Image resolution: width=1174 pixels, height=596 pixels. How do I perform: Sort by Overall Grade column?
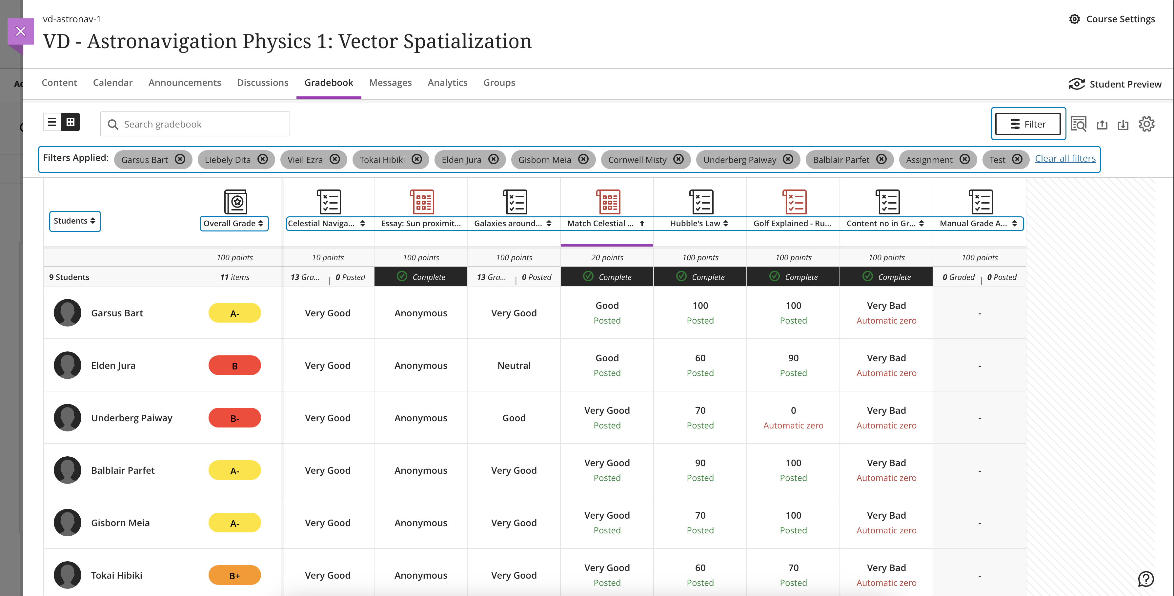pyautogui.click(x=233, y=223)
